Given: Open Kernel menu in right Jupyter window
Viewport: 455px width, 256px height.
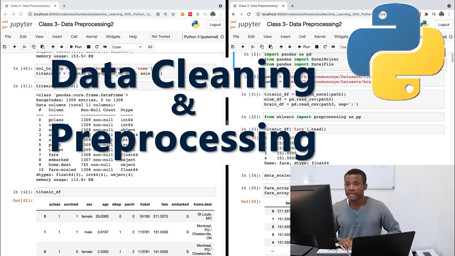Looking at the screenshot, I should point(320,37).
